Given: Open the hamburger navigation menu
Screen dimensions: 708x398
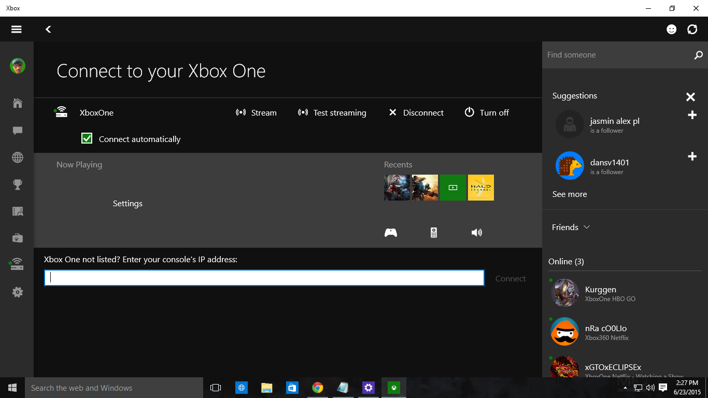Looking at the screenshot, I should point(17,30).
